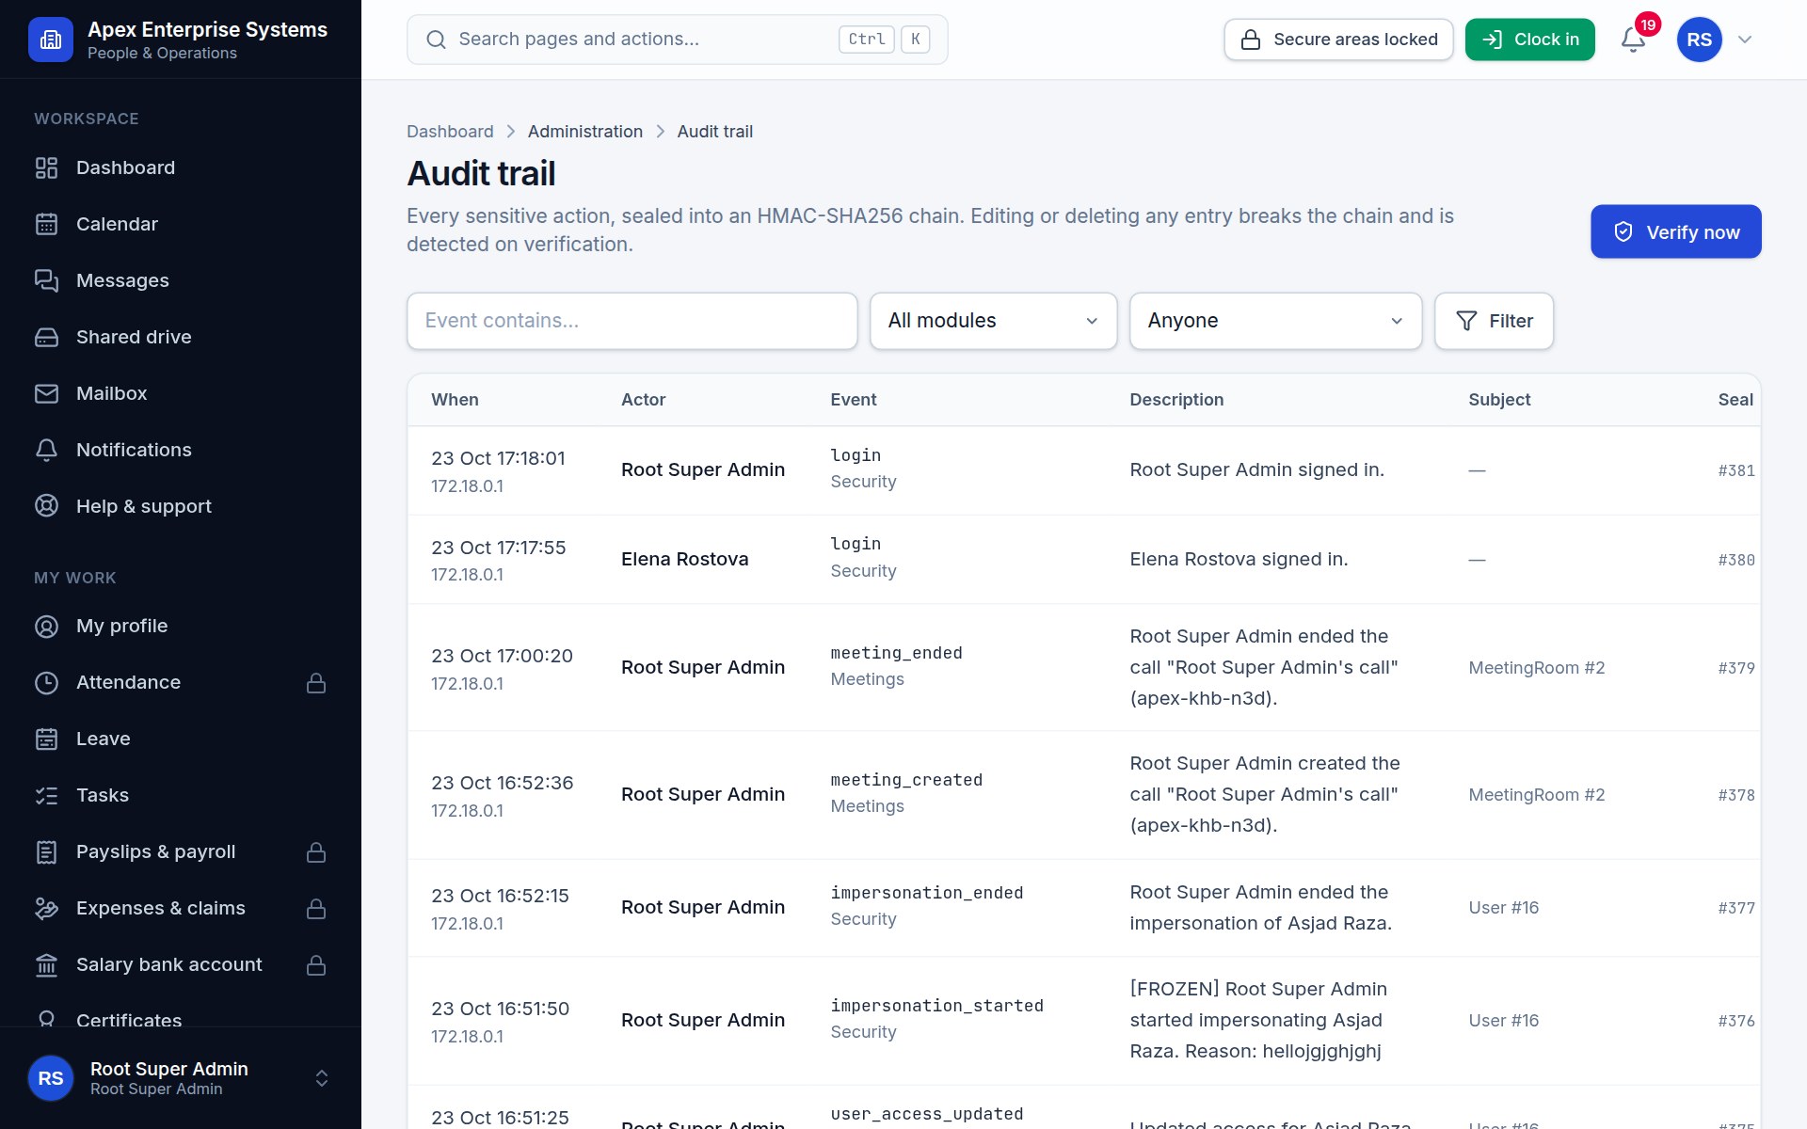Image resolution: width=1807 pixels, height=1129 pixels.
Task: Click the Attendance lock icon
Action: pos(316,682)
